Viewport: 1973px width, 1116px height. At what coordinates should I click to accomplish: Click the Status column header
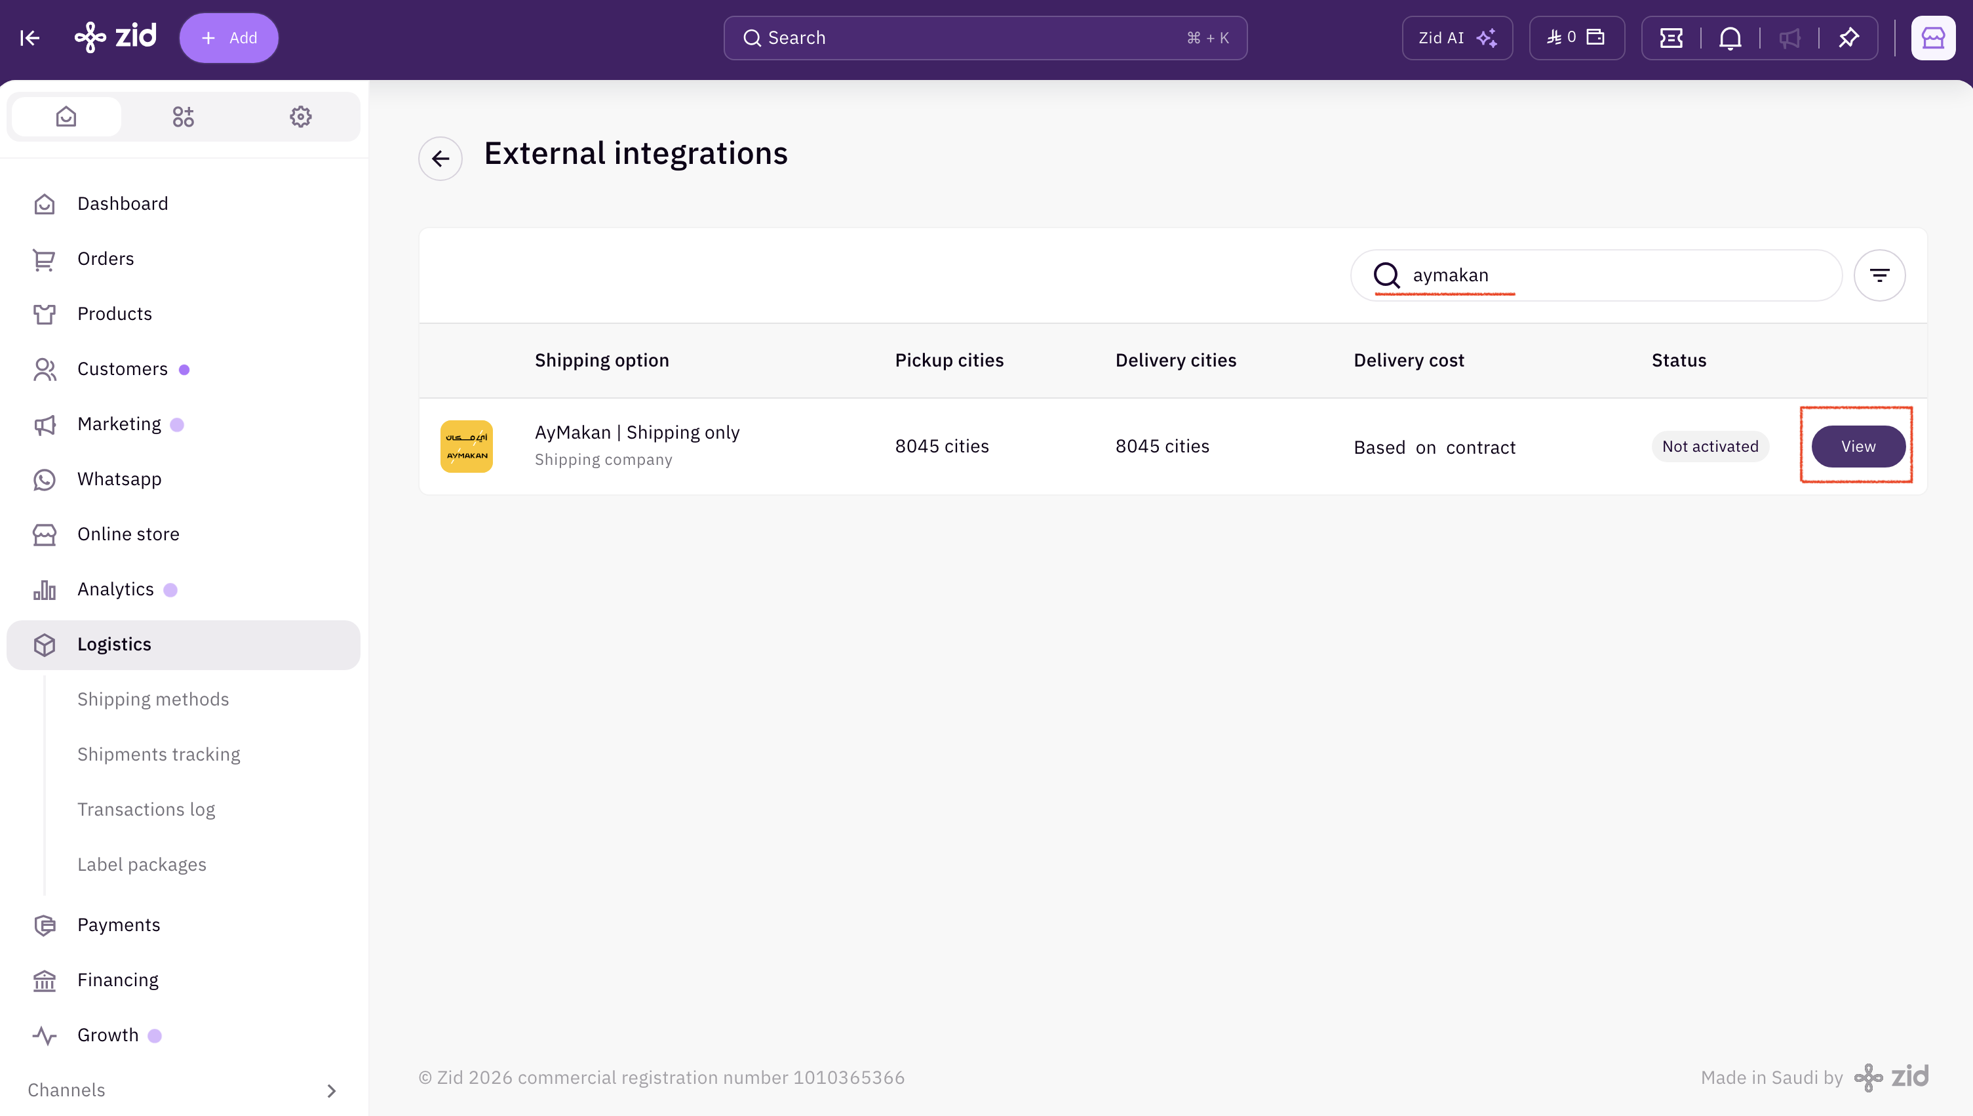(1679, 360)
